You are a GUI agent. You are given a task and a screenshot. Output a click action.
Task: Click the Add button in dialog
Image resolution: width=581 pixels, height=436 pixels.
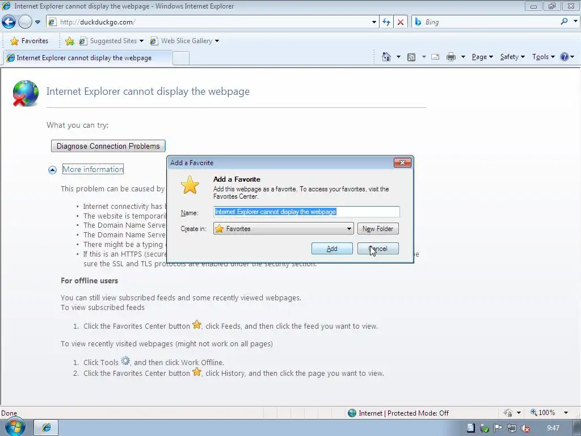click(x=332, y=249)
